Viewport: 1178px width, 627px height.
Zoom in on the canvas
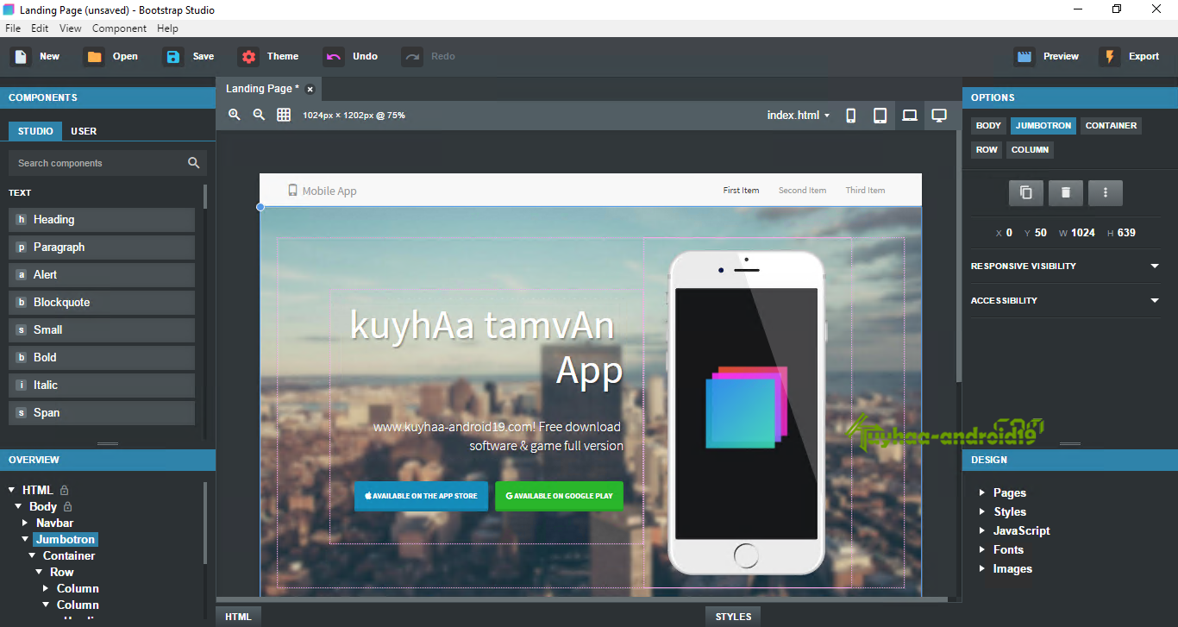[235, 115]
